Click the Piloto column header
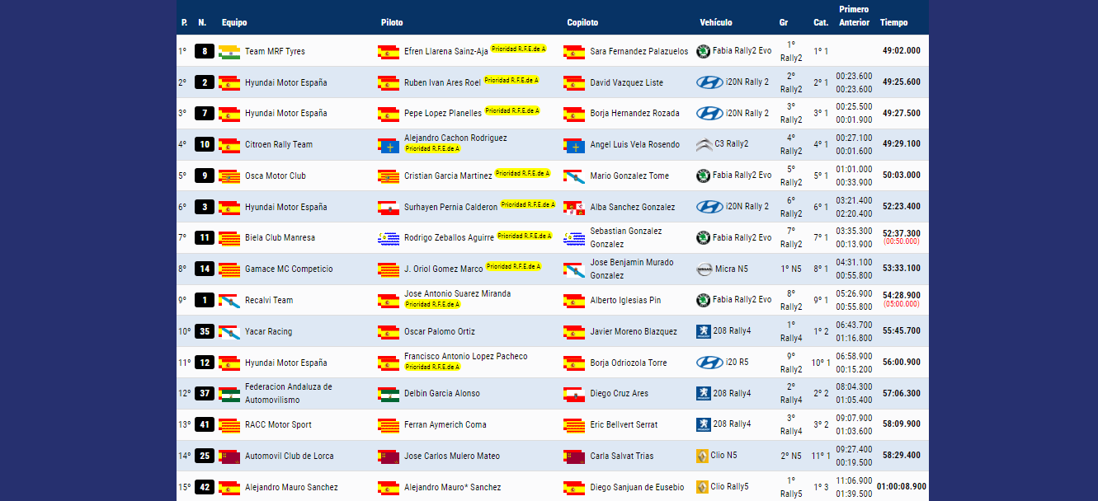1098x501 pixels. pos(392,23)
